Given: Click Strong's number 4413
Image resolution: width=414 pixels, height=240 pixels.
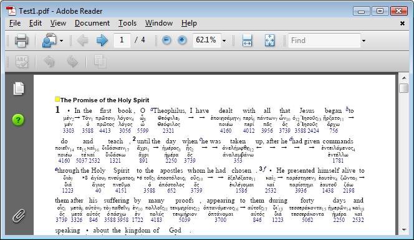Looking at the screenshot, I should pyautogui.click(x=105, y=131).
